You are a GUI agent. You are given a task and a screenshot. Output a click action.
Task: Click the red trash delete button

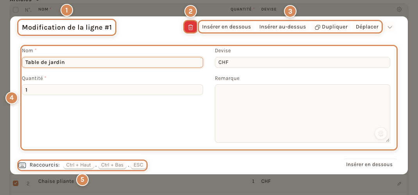[191, 27]
